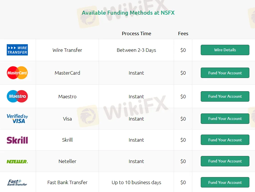This screenshot has height=192, width=255.
Task: Click the Neteller logo
Action: coord(17,161)
